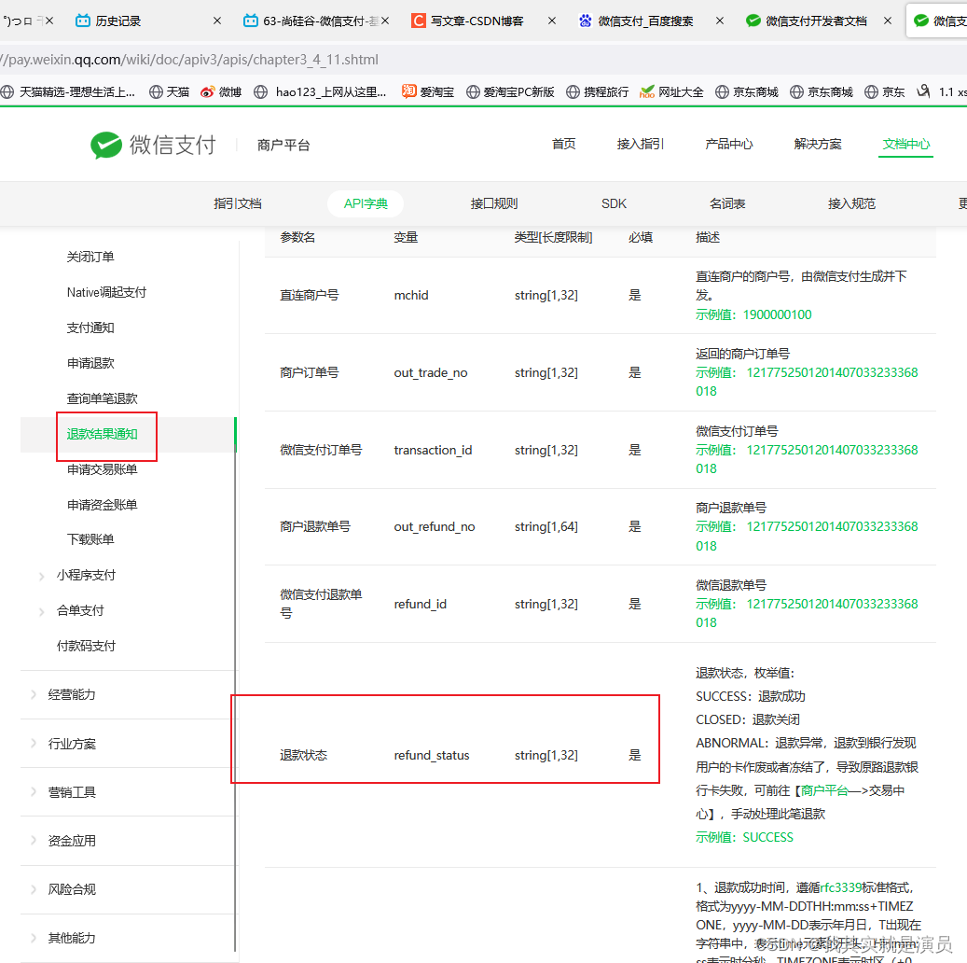Close the 微信支付开发者文档 tab
Viewport: 967px width, 963px height.
[x=888, y=21]
